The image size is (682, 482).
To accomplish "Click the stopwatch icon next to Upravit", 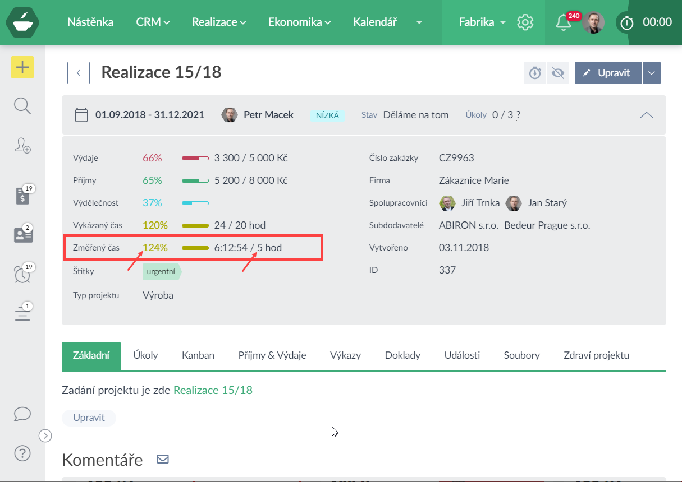I will [535, 73].
